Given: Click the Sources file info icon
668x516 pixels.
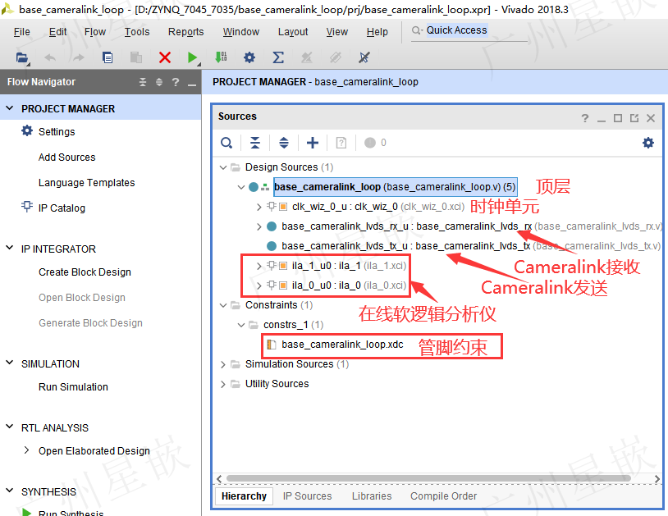Looking at the screenshot, I should [x=341, y=143].
